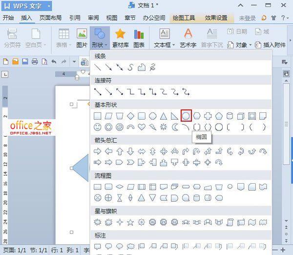
Task: Open the quick access toolbar customize arrow
Action: 74,62
